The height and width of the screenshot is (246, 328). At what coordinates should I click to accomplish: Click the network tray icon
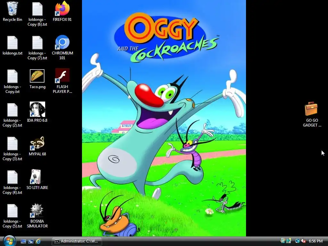click(297, 241)
